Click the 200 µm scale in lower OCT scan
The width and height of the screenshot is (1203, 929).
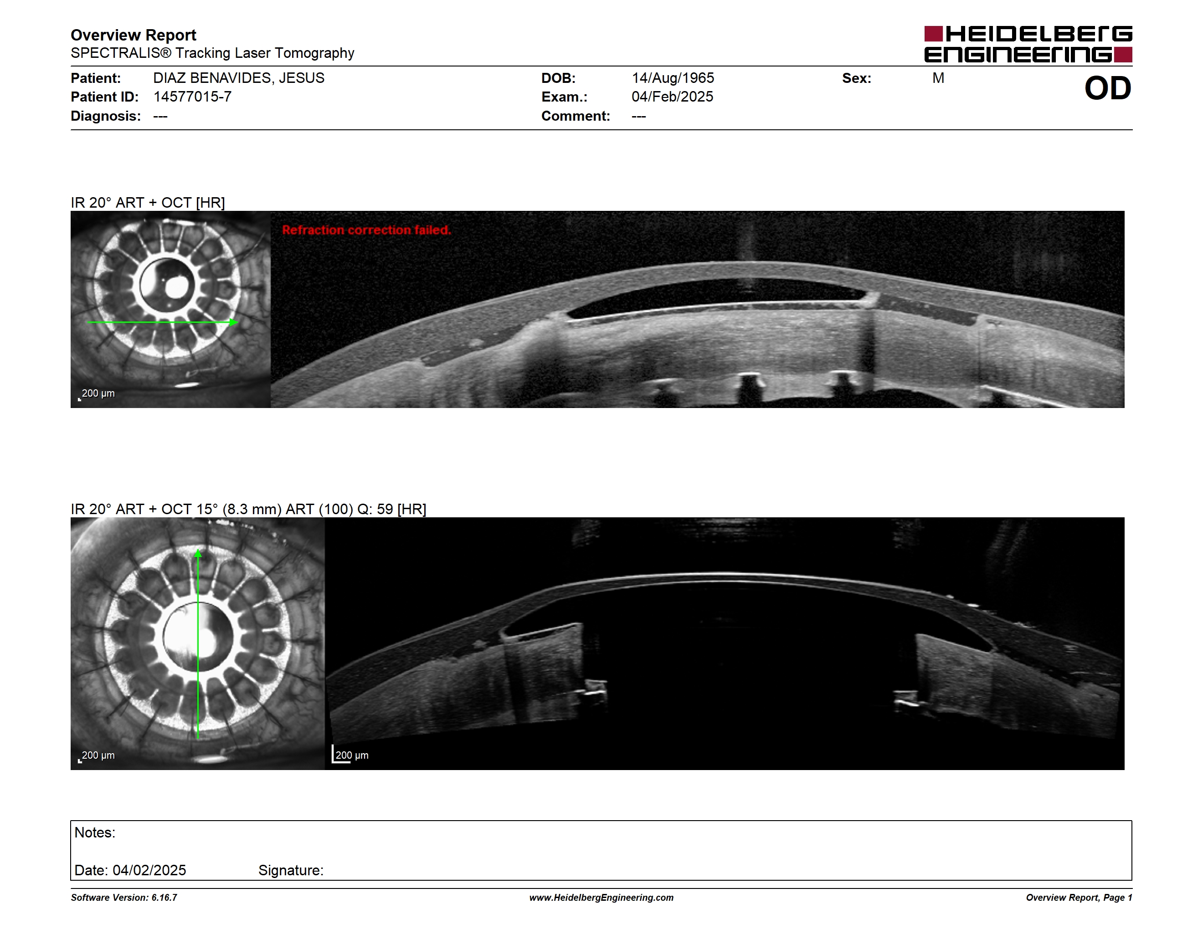point(350,755)
